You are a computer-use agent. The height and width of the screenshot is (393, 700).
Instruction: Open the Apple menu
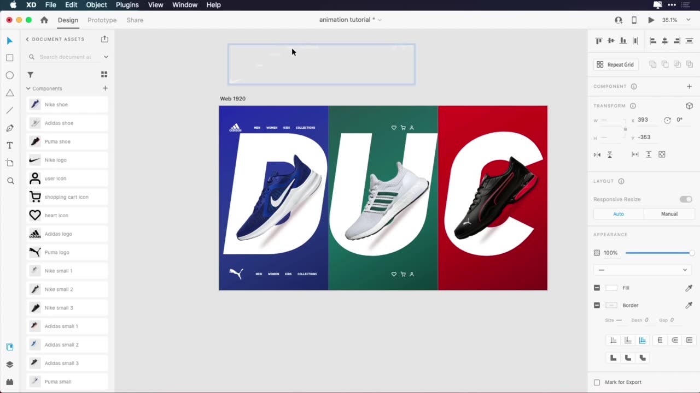pos(13,5)
